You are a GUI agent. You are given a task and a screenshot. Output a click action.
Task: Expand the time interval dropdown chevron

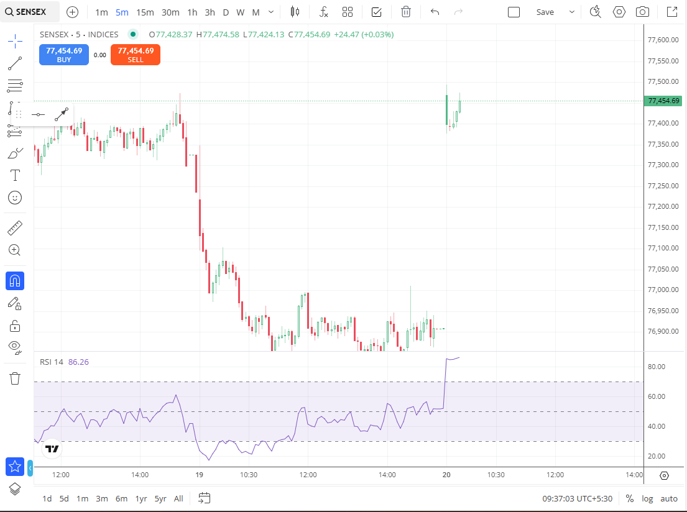[x=271, y=12]
